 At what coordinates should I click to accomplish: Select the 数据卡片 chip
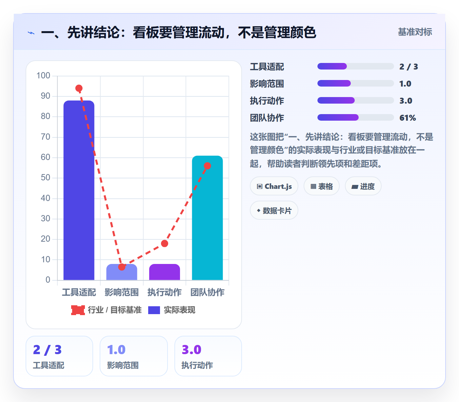click(274, 211)
